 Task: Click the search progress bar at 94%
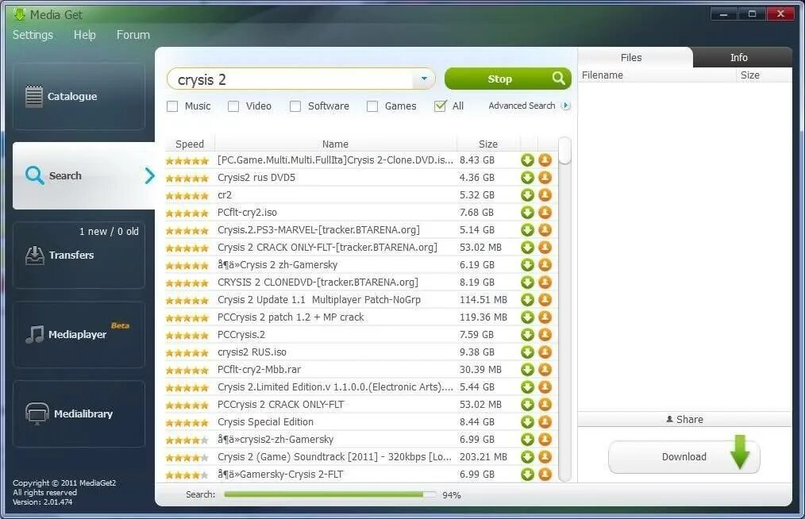click(330, 494)
